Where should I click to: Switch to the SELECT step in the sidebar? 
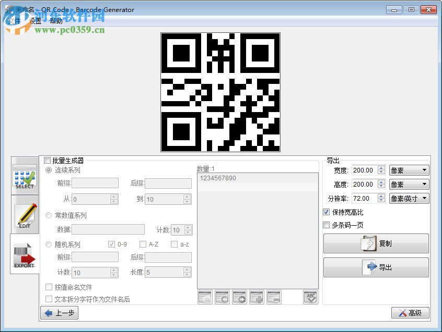25,175
